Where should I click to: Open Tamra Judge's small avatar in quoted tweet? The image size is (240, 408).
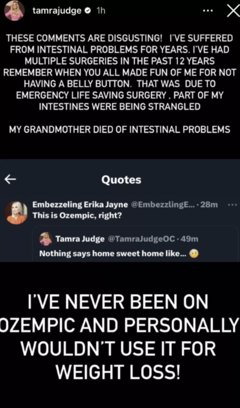click(x=46, y=239)
